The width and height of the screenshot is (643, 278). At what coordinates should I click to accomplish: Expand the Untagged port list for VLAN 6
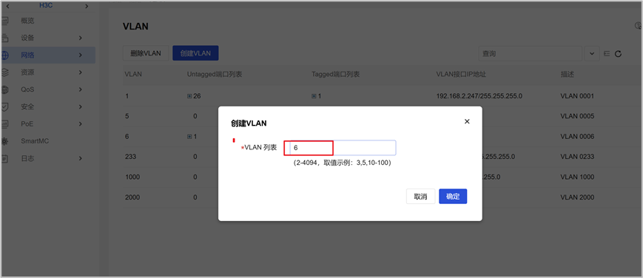click(189, 137)
